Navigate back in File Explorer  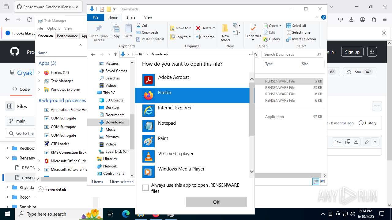tap(93, 54)
